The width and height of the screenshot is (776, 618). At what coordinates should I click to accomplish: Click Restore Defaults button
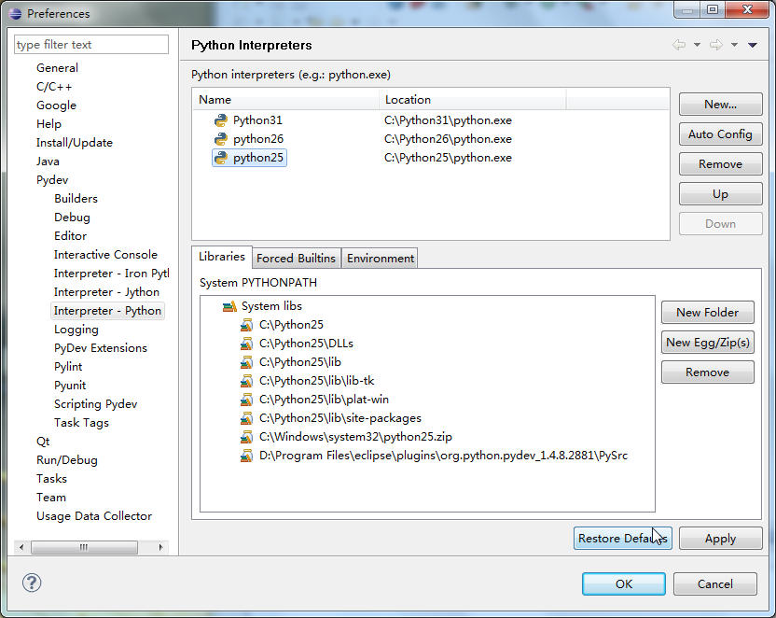tap(622, 539)
